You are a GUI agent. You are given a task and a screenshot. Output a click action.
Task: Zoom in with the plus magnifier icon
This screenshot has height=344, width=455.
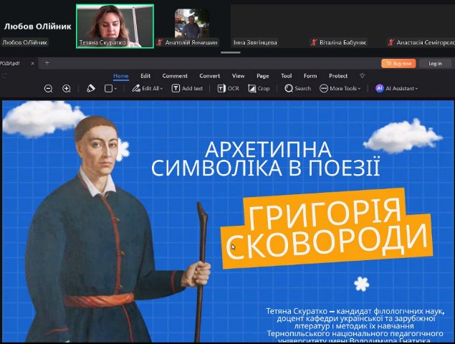67,89
